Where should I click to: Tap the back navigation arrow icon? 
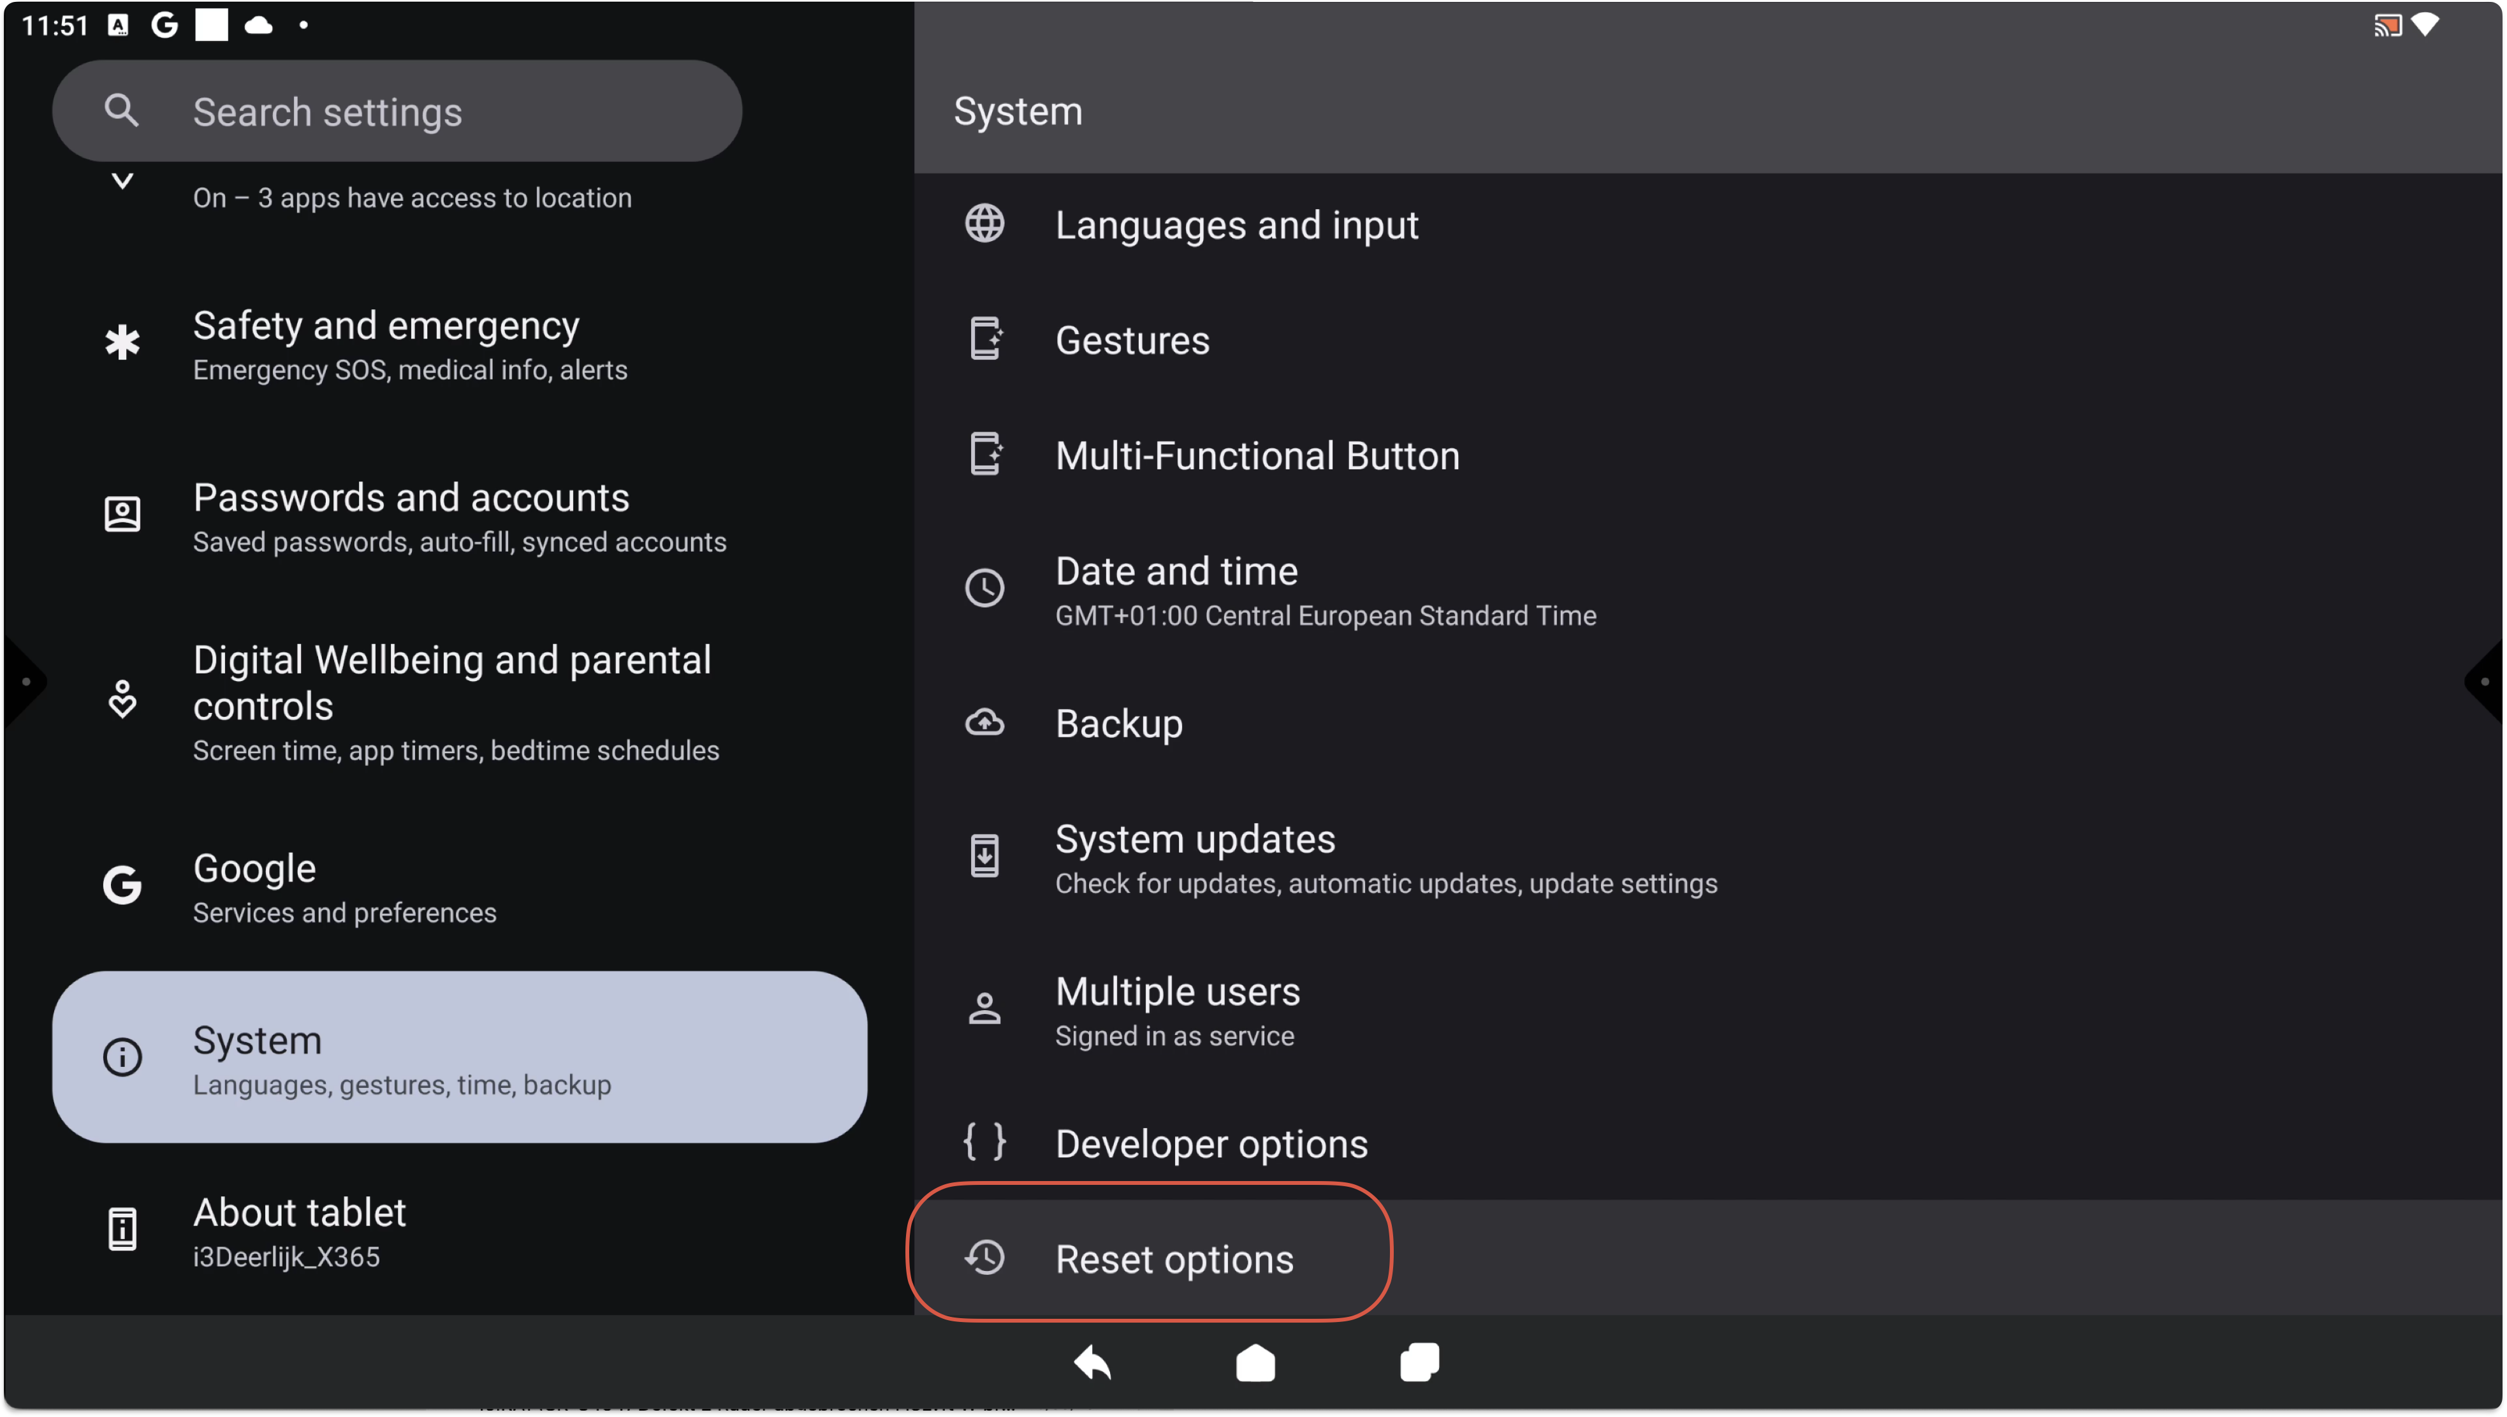1092,1363
